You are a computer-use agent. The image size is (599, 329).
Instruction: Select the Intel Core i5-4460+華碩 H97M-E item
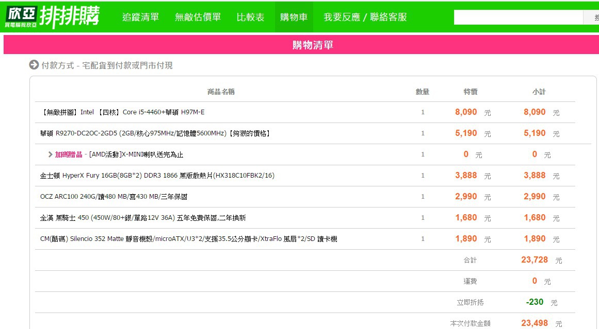click(x=122, y=112)
